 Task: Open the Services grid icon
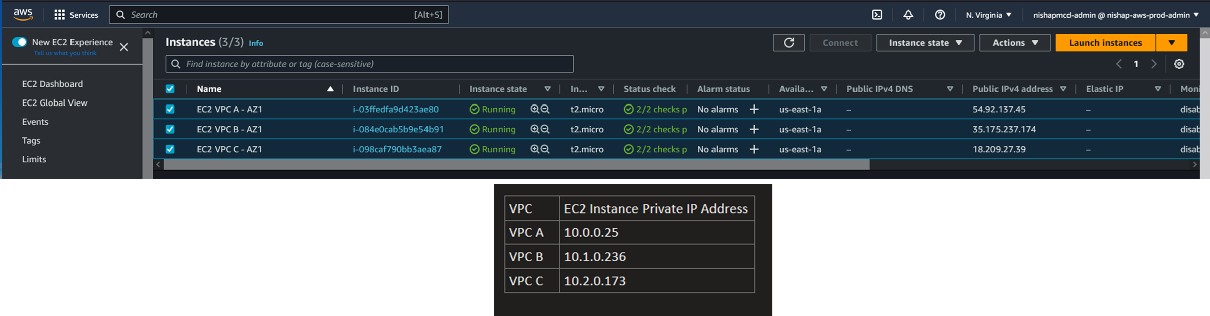(x=60, y=15)
